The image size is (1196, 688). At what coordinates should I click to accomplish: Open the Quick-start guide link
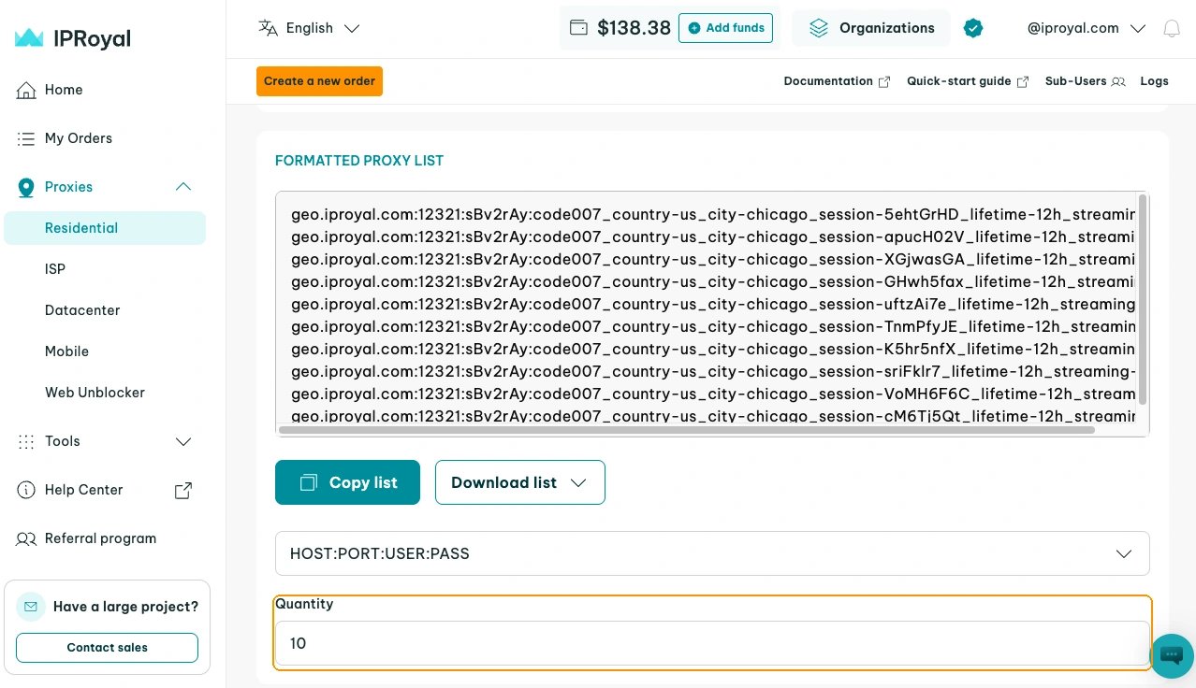(x=968, y=81)
